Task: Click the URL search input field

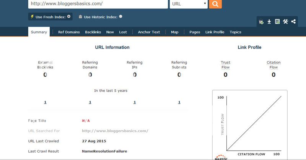Action: [x=98, y=4]
